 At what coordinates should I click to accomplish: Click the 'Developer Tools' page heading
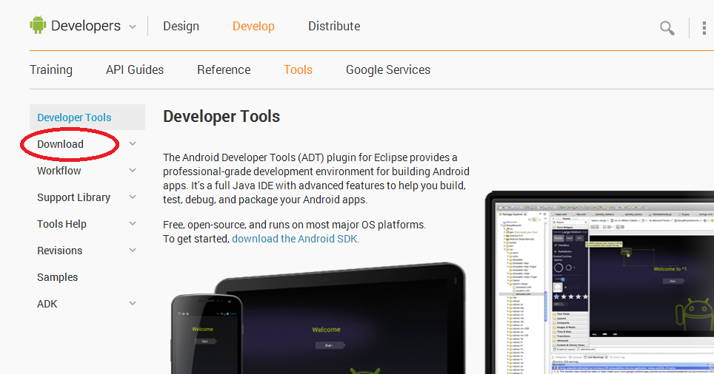pos(221,117)
